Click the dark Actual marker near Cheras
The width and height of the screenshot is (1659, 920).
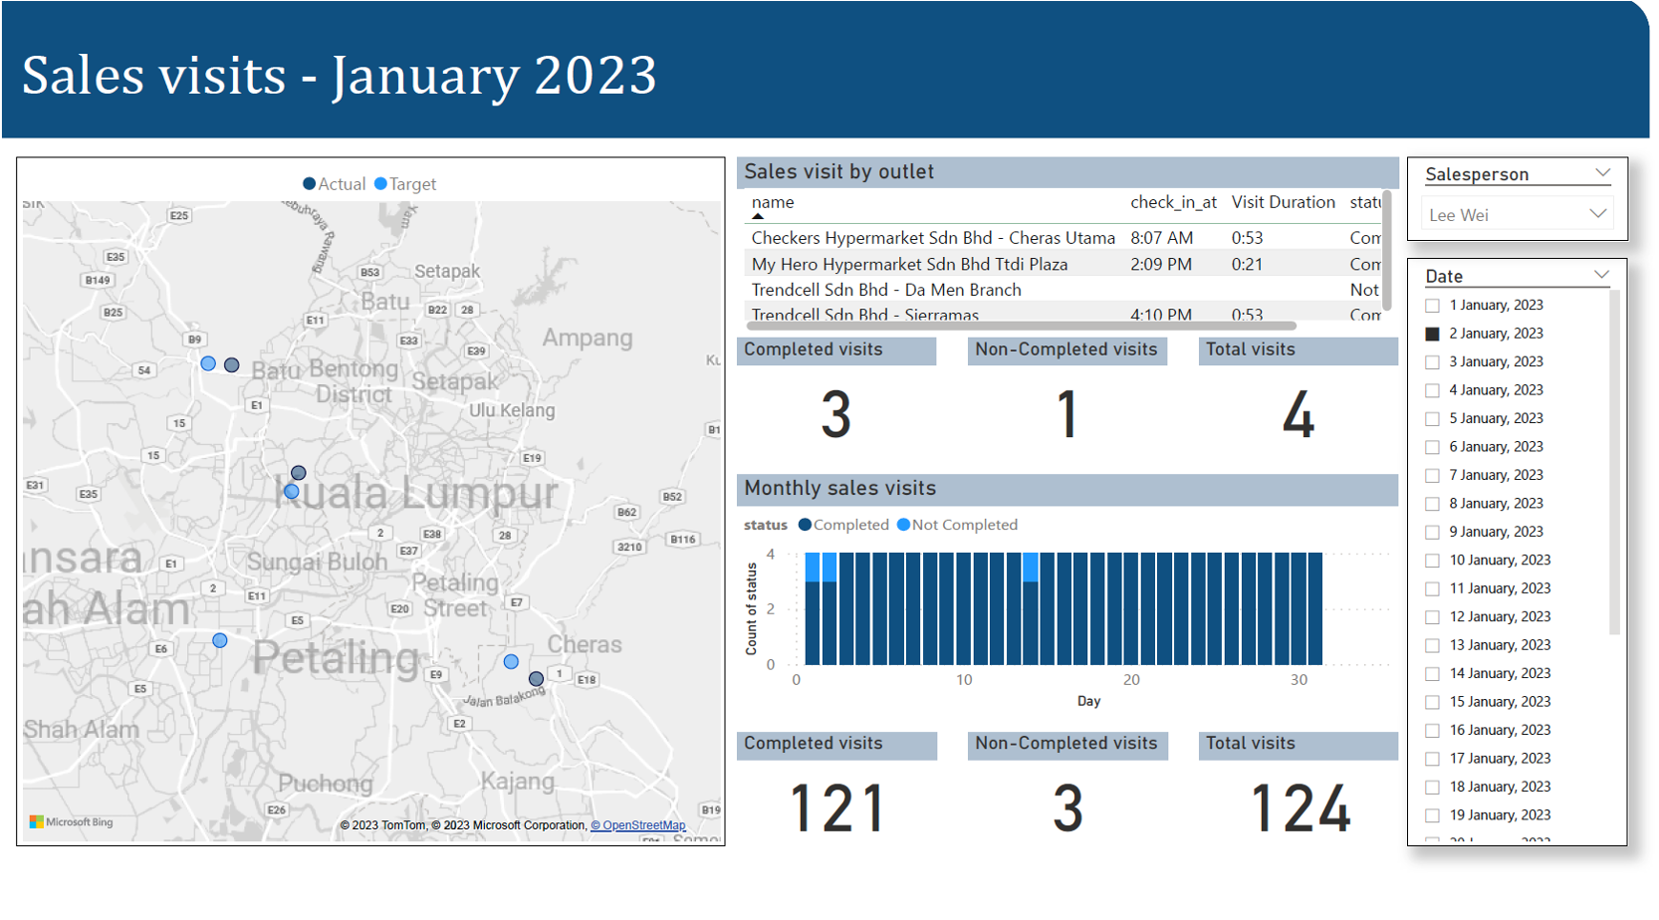(x=536, y=679)
